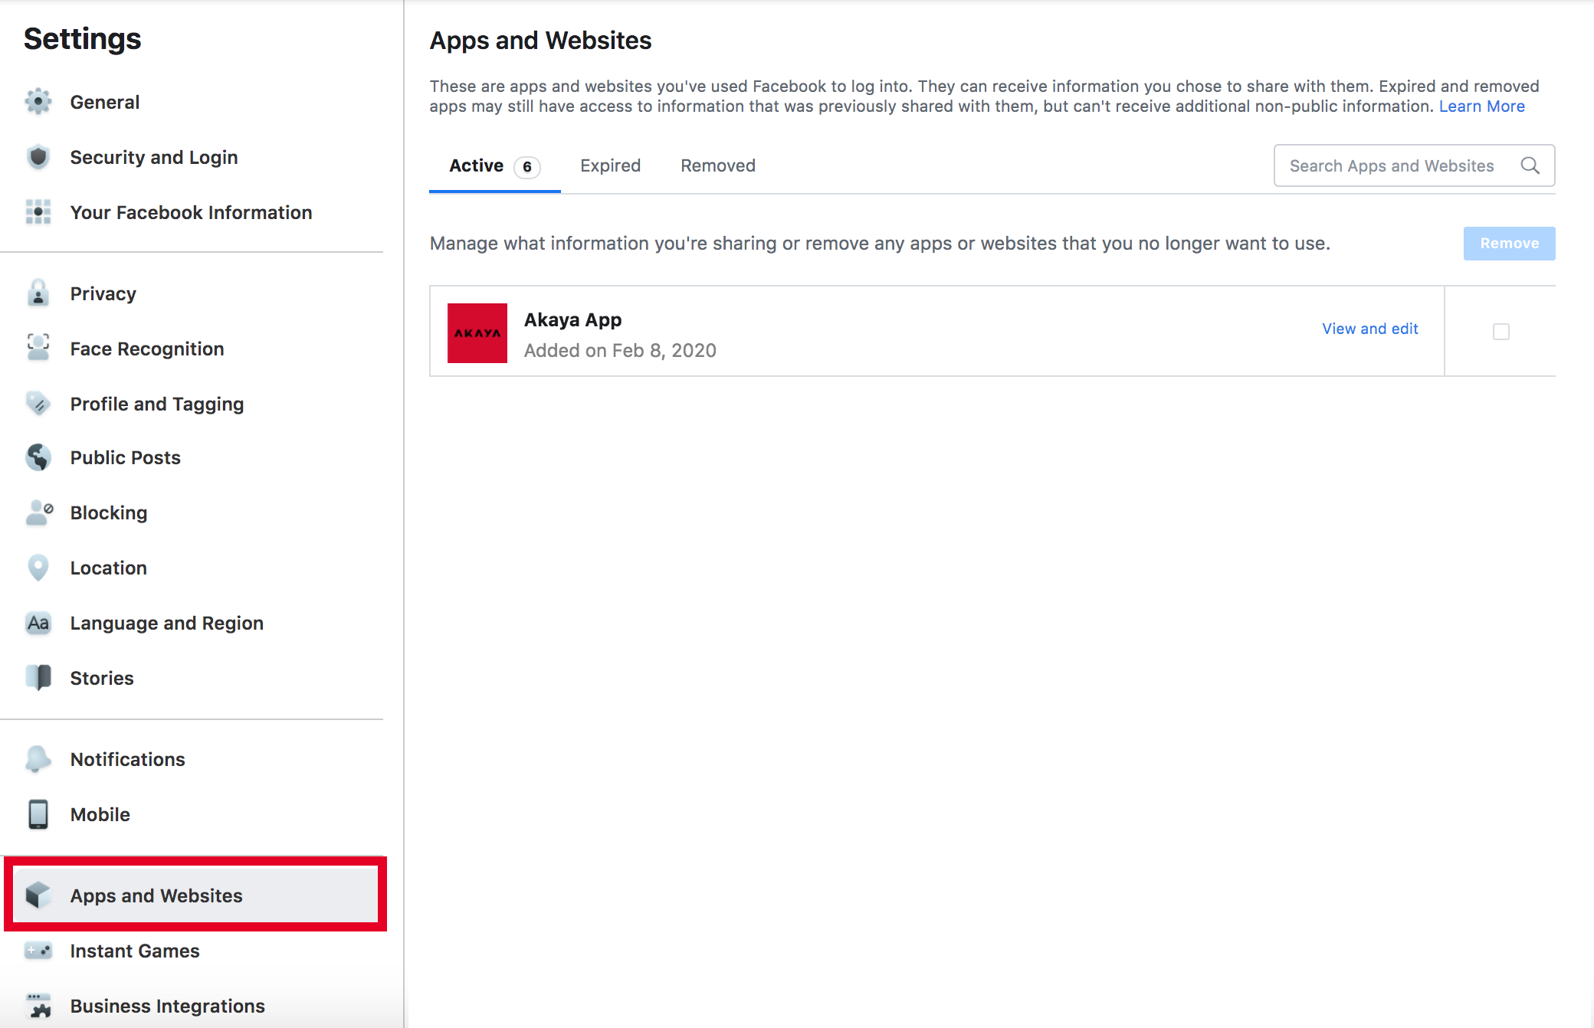Click the Akaya App thumbnail
Screen dimensions: 1594x1028
click(x=477, y=333)
